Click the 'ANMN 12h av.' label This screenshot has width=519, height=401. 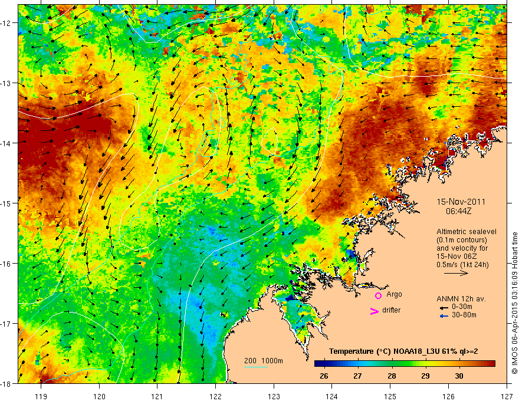pyautogui.click(x=461, y=299)
